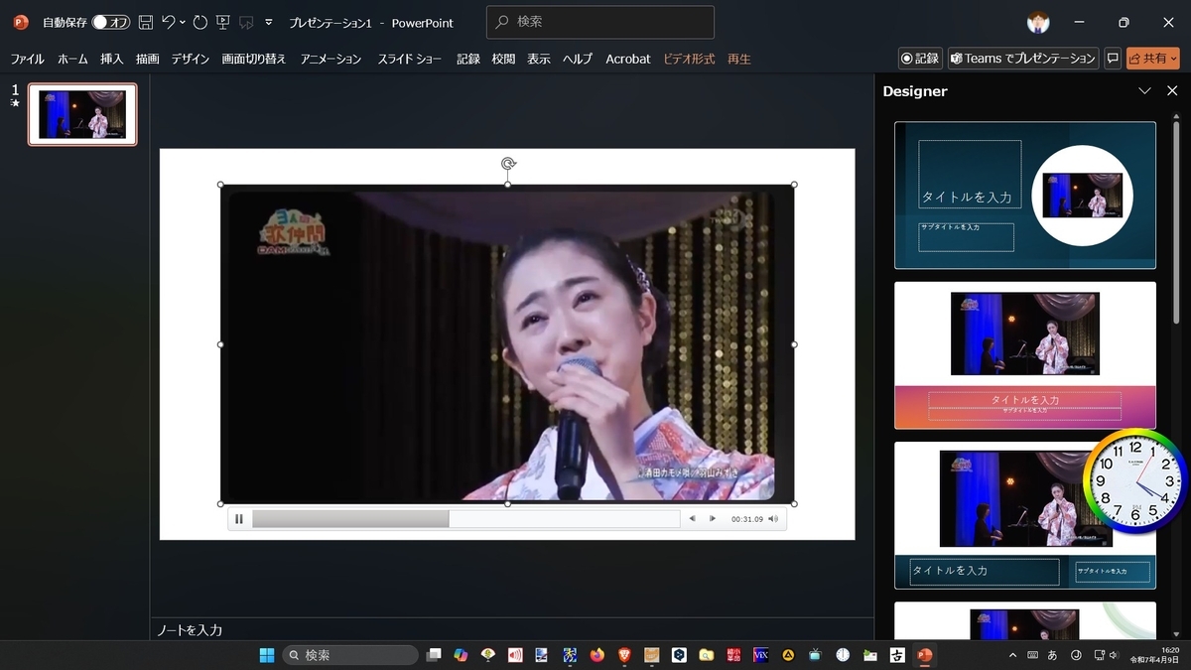Pick the circular-image Designer layout
This screenshot has width=1191, height=670.
[x=1025, y=195]
